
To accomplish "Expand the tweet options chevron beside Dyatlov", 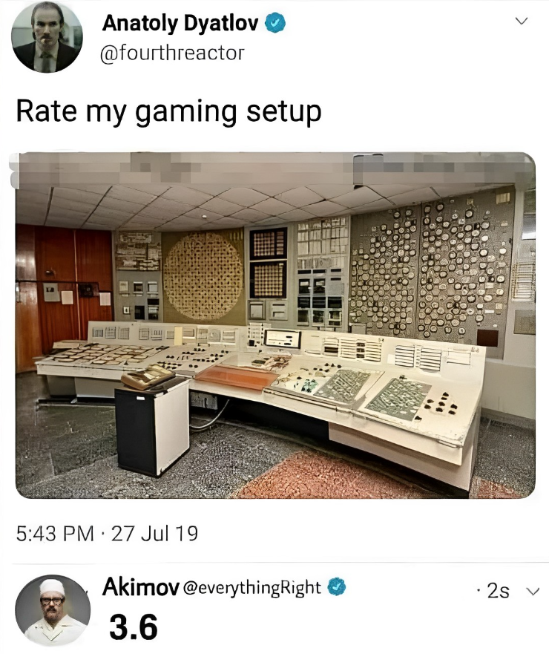I will (521, 21).
